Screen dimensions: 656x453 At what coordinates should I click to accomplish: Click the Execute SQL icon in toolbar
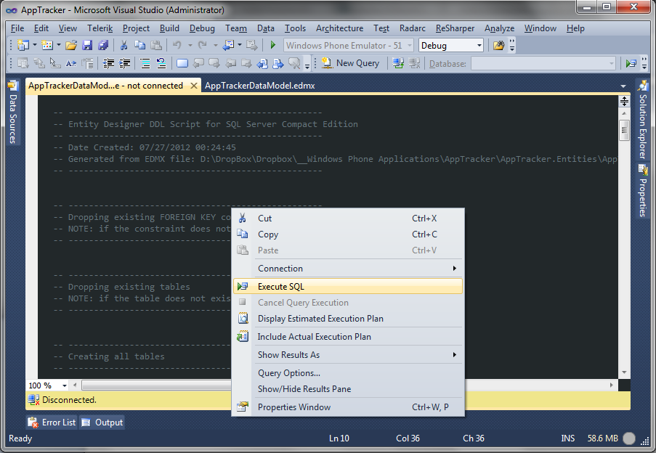pos(631,63)
